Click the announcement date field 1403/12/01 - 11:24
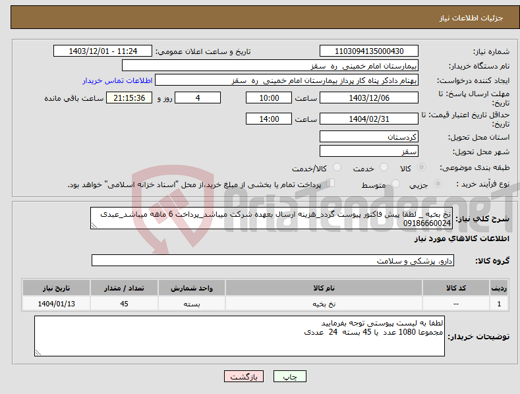The height and width of the screenshot is (394, 520). pos(103,51)
